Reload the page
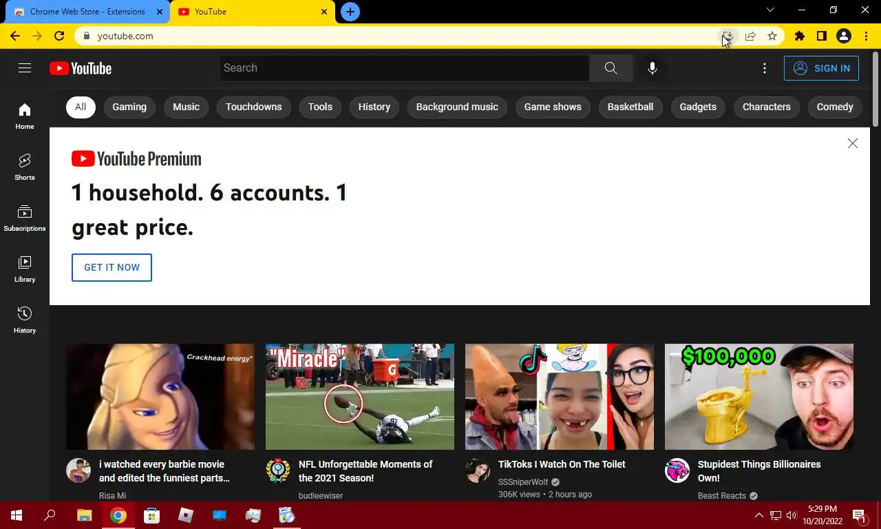 pyautogui.click(x=59, y=36)
